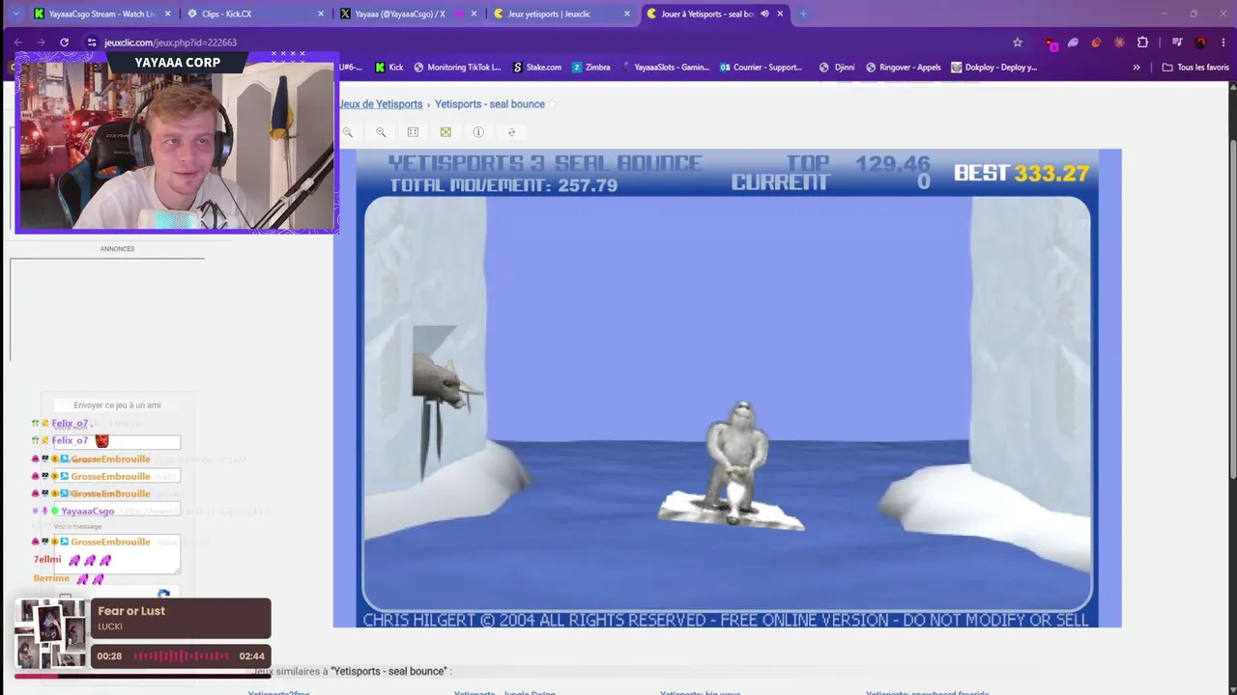Click the ANNONCES label
This screenshot has height=695, width=1237.
coord(117,249)
